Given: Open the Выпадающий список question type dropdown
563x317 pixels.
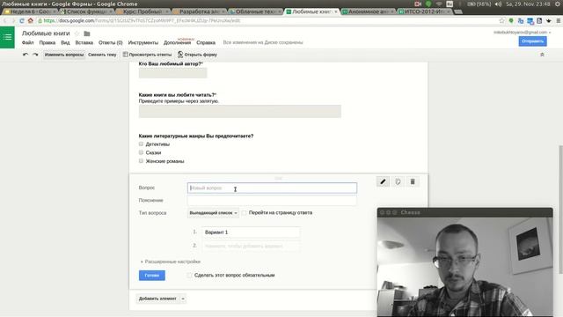Looking at the screenshot, I should (213, 213).
